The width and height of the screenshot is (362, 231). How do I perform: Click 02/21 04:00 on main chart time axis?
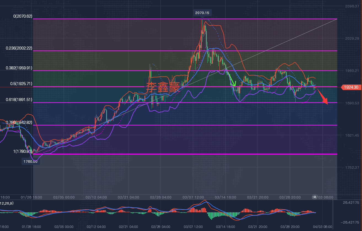(x=128, y=197)
